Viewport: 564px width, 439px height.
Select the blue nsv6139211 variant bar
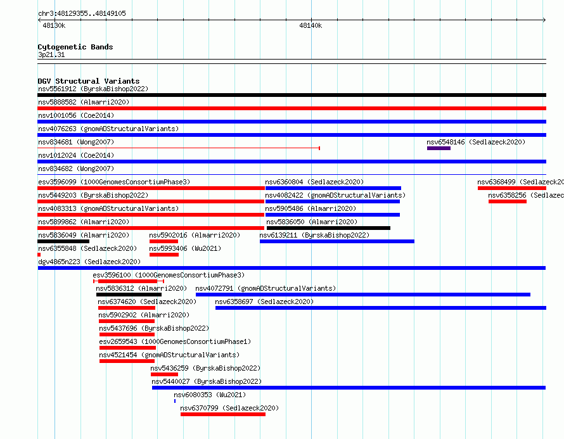pos(337,241)
